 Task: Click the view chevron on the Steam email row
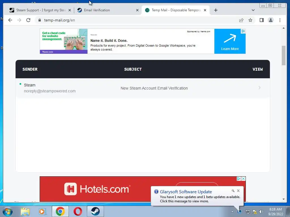coord(259,88)
